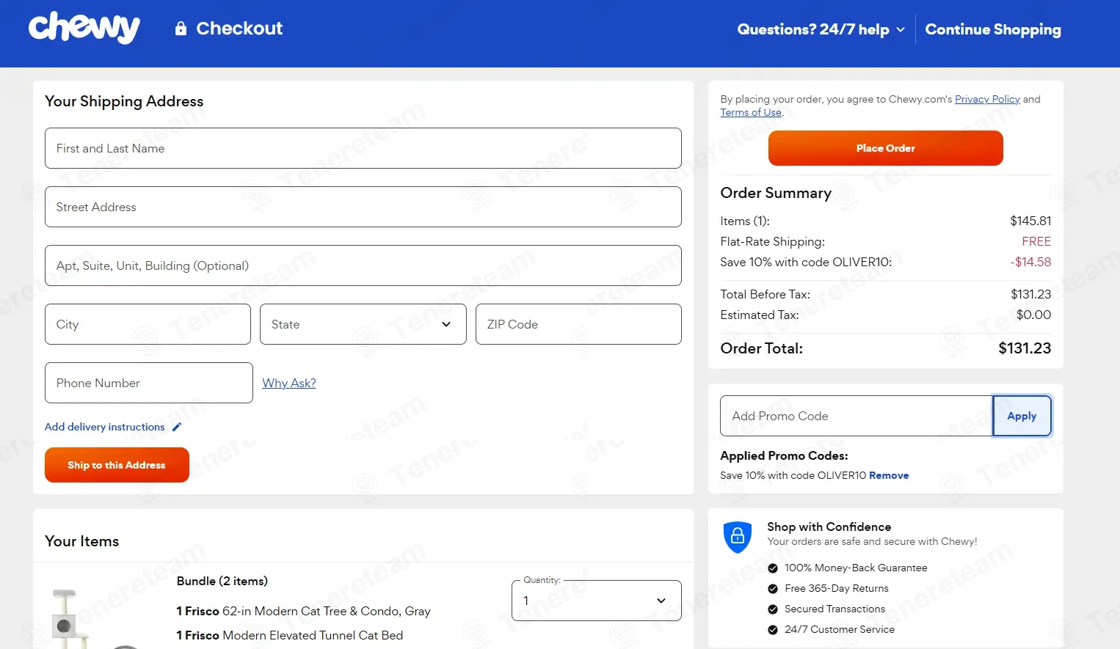Screen dimensions: 1120x649
Task: Open the Terms of Use link
Action: (751, 112)
